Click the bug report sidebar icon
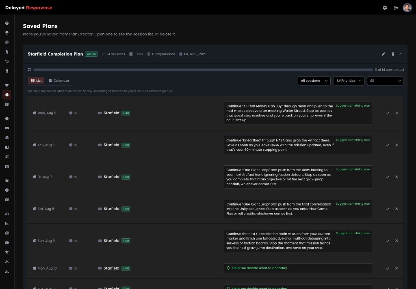This screenshot has height=289, width=416. [7, 180]
